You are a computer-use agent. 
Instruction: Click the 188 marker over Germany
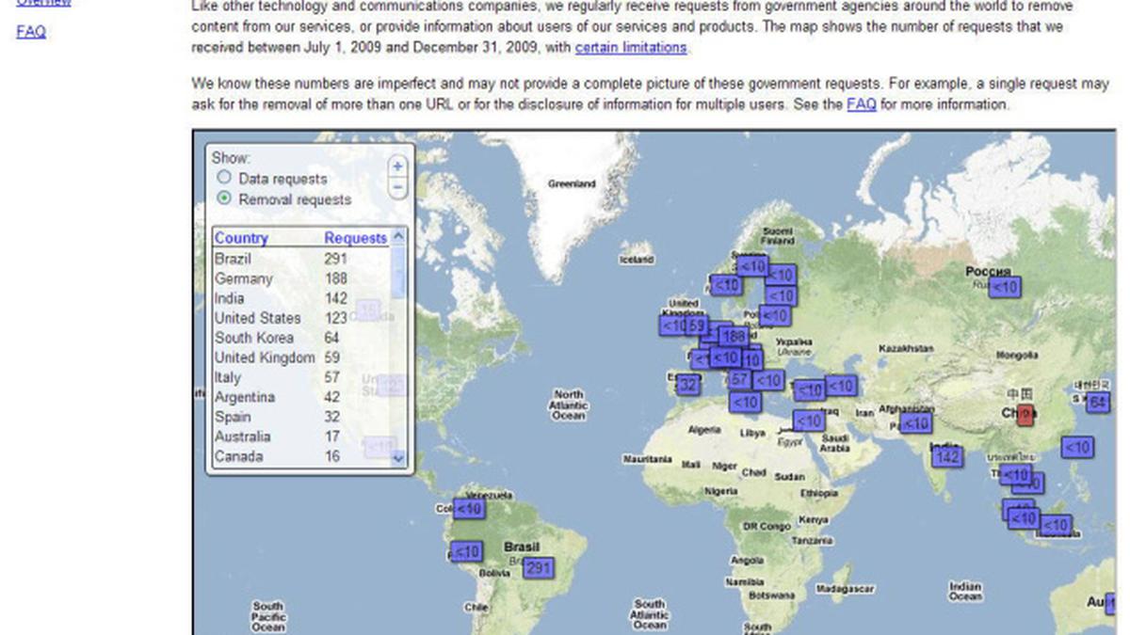734,336
